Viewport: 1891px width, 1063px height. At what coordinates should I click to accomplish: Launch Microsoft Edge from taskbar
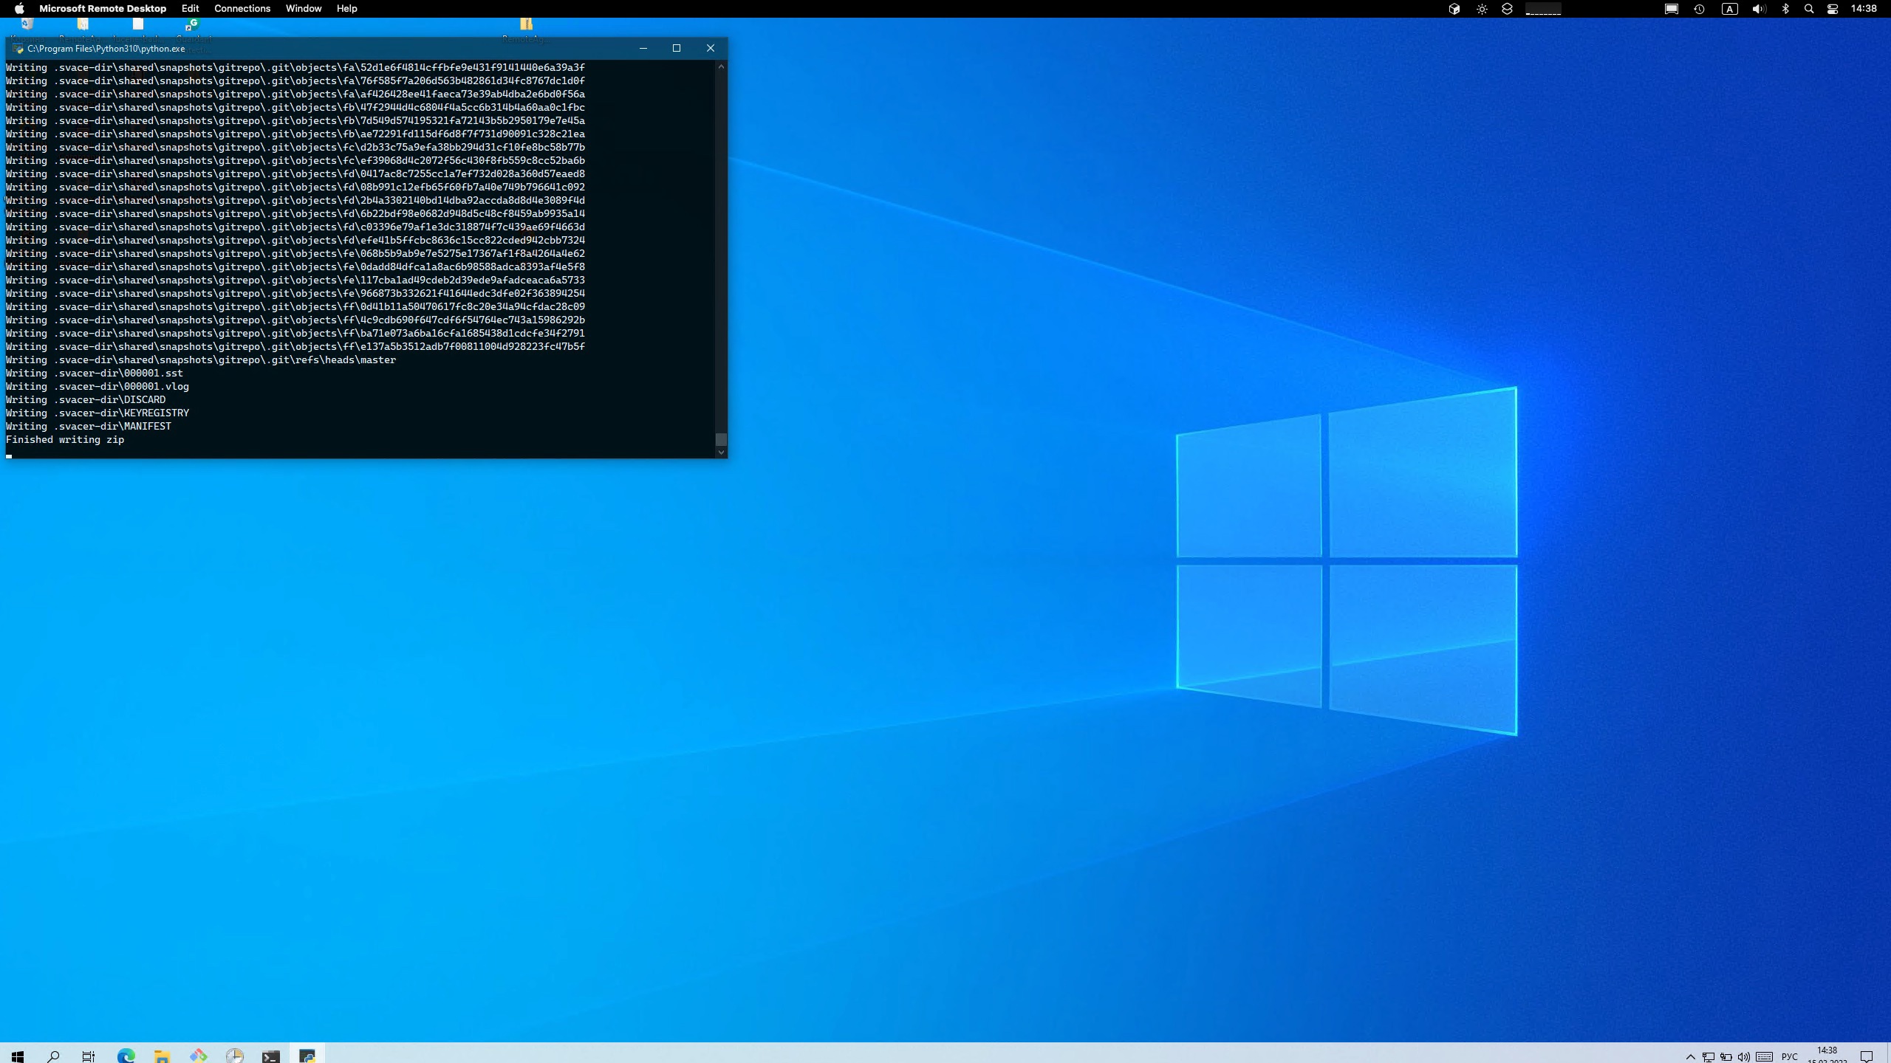126,1056
